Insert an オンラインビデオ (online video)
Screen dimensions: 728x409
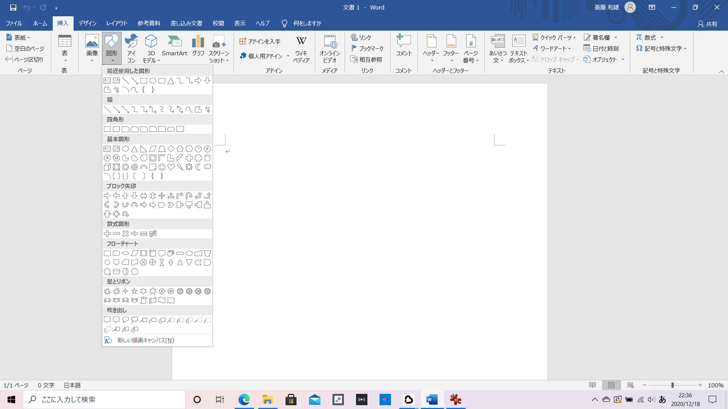coord(329,48)
